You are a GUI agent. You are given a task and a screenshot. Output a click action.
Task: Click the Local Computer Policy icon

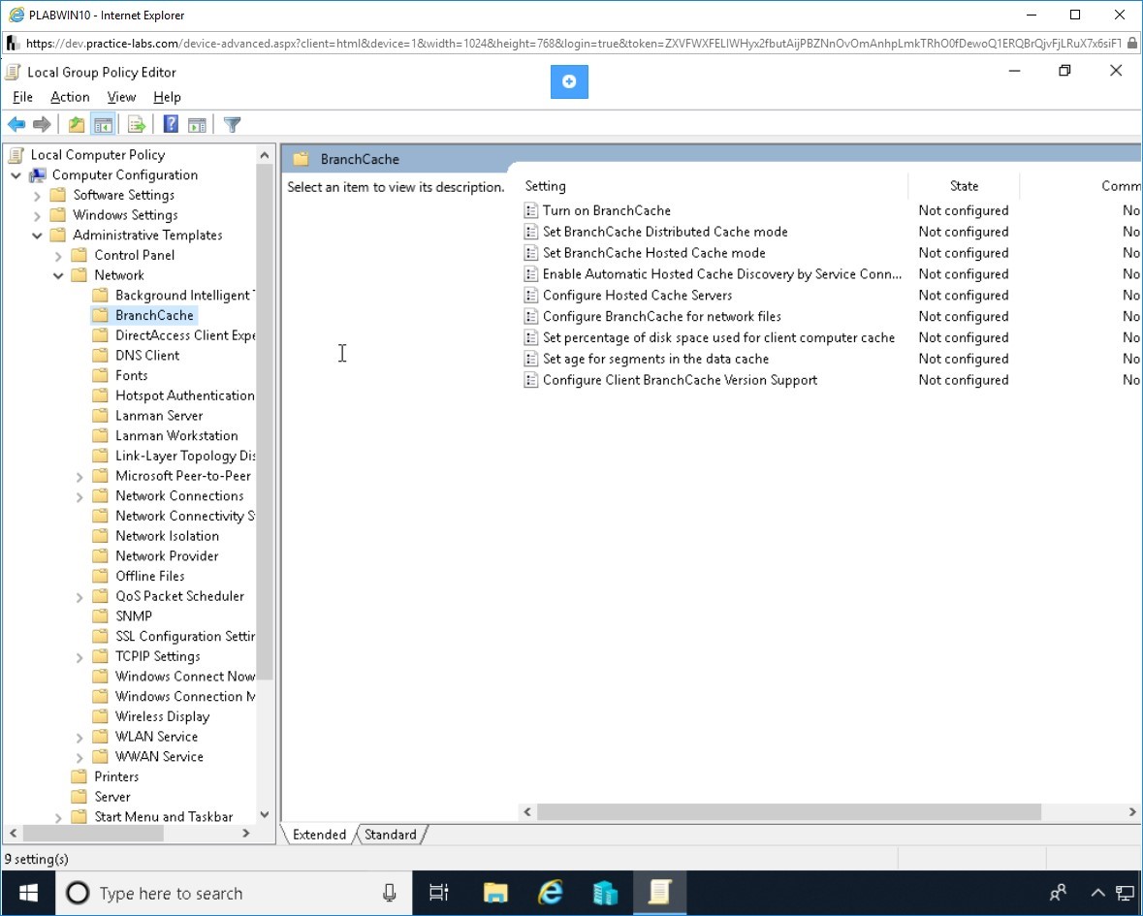(16, 154)
